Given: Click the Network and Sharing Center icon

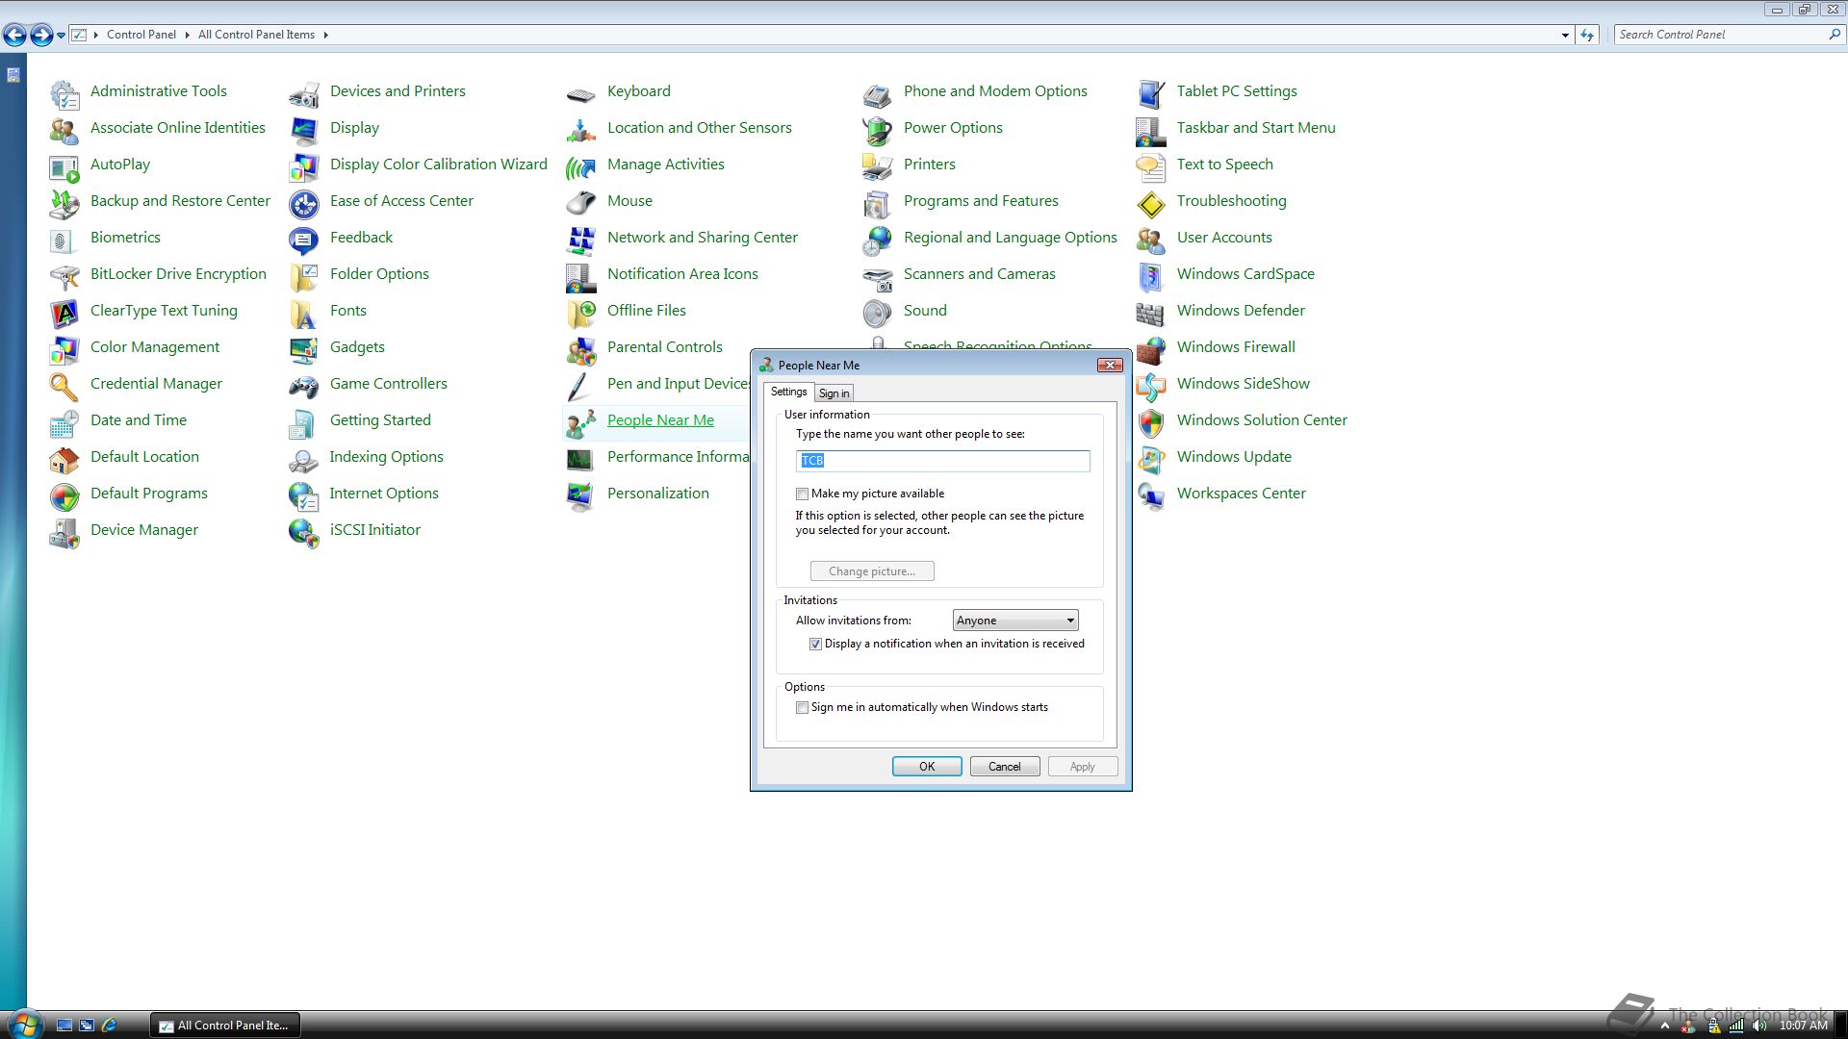Looking at the screenshot, I should coord(581,240).
